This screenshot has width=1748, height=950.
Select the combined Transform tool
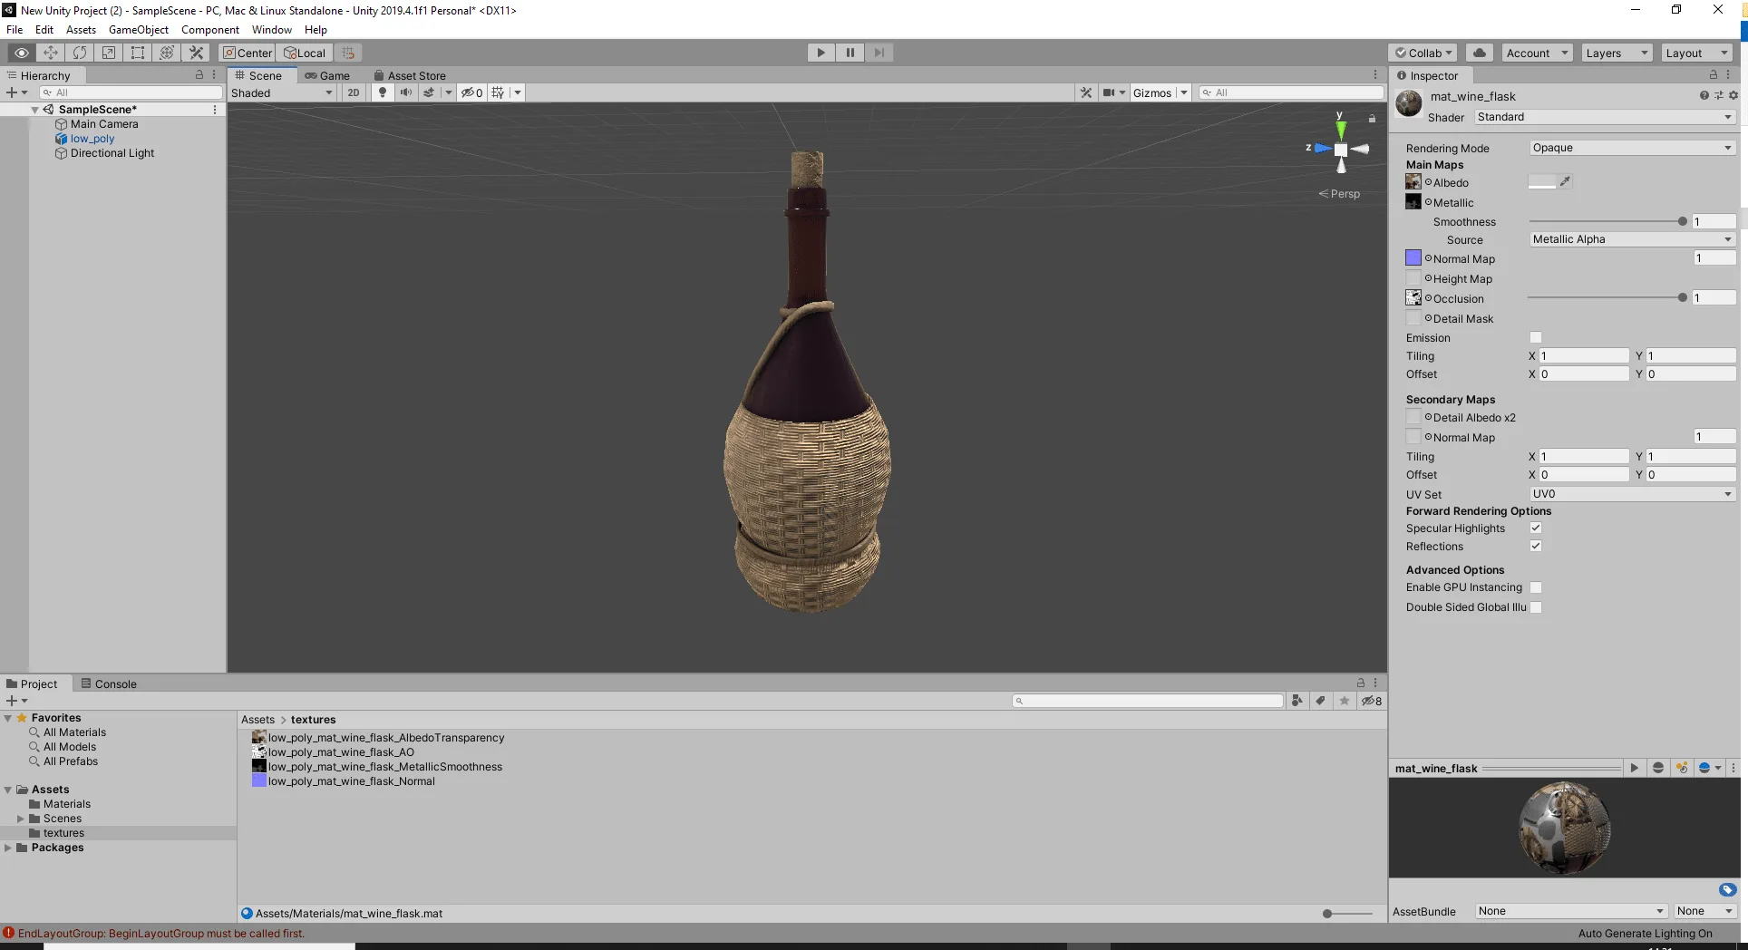(x=167, y=53)
